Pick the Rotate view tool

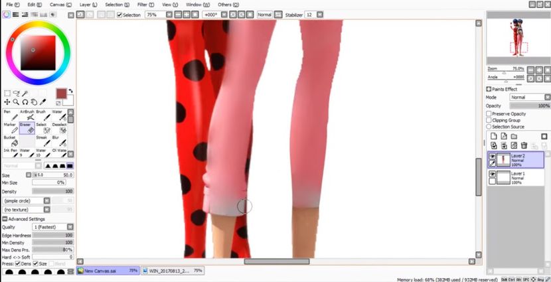tap(25, 102)
